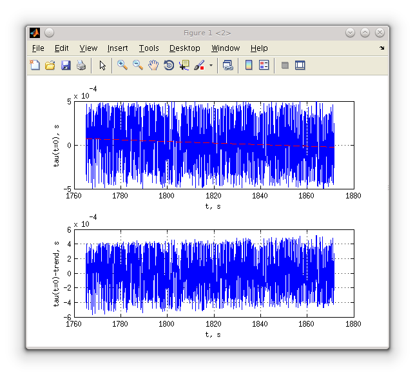
Task: Click the dock figure arrow at menu bar right
Action: (381, 48)
